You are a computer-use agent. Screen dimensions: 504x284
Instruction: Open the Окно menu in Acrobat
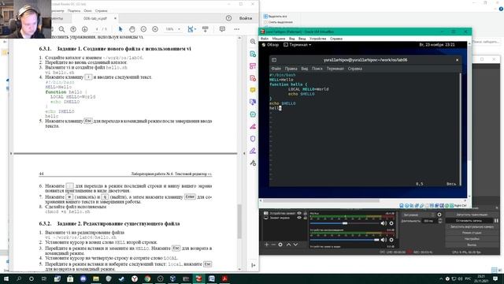87,11
